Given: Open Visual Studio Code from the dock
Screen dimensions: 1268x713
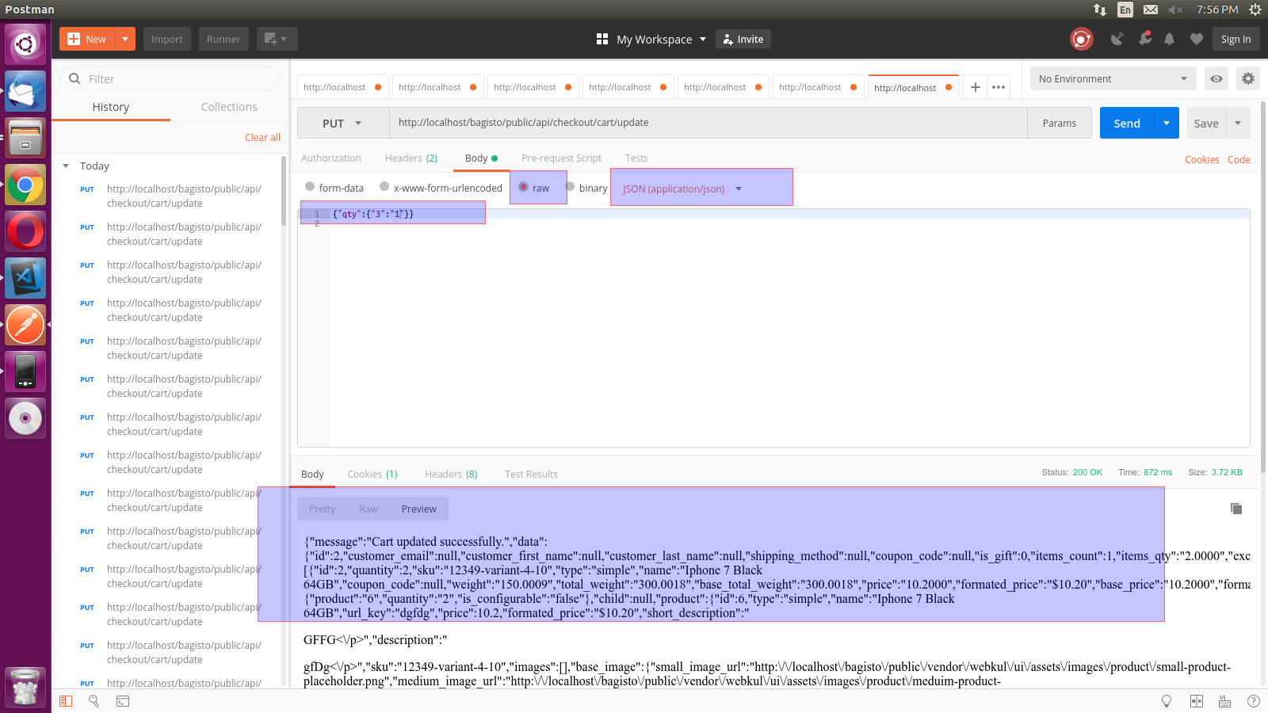Looking at the screenshot, I should pyautogui.click(x=25, y=278).
